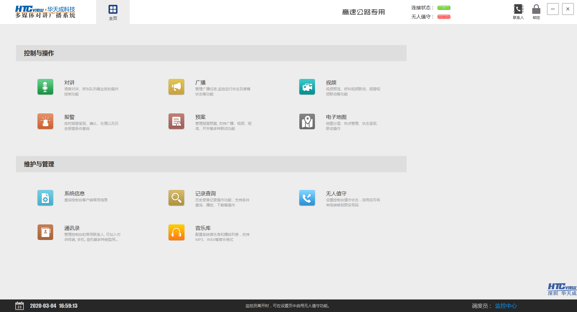Image resolution: width=577 pixels, height=312 pixels.
Task: Open the System Info (系统信息) gear file icon
Action: [x=45, y=198]
